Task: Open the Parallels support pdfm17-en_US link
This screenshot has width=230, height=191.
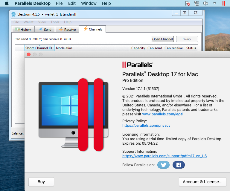Action: [164, 156]
